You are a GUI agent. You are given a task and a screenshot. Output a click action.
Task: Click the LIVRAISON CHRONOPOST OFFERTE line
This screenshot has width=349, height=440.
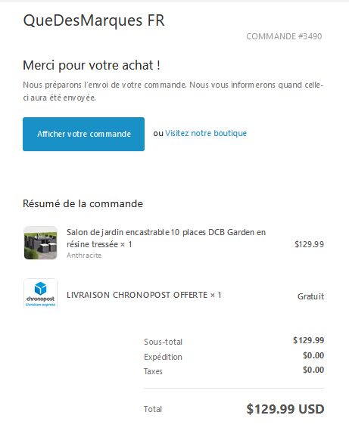(144, 295)
